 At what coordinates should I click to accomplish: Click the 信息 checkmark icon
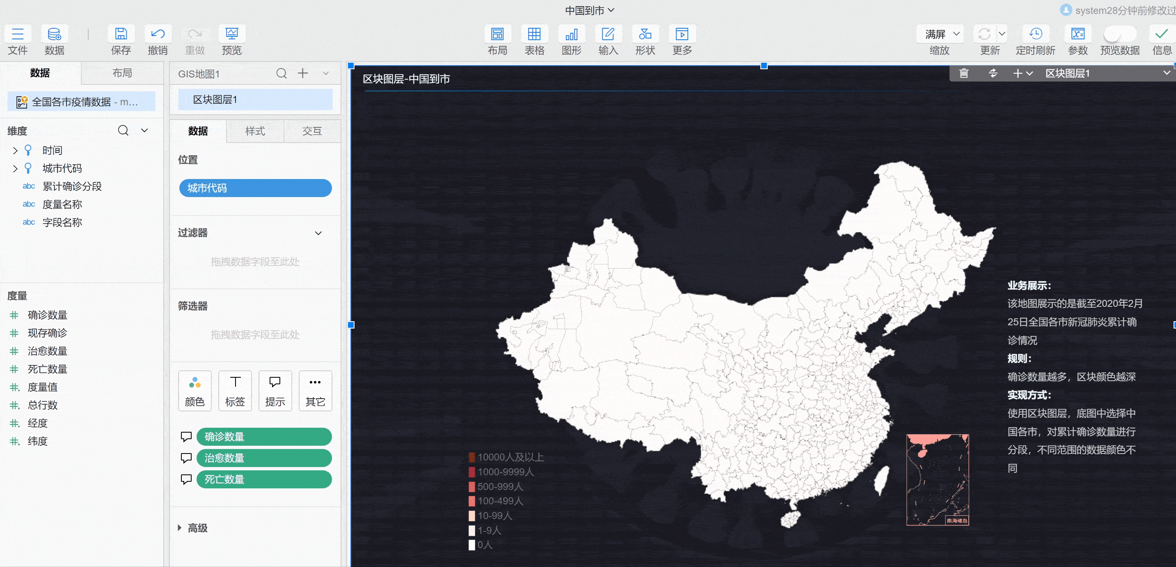[1161, 34]
